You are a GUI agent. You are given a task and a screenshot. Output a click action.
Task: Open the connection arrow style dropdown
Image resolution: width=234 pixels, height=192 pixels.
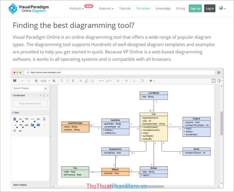click(x=101, y=81)
